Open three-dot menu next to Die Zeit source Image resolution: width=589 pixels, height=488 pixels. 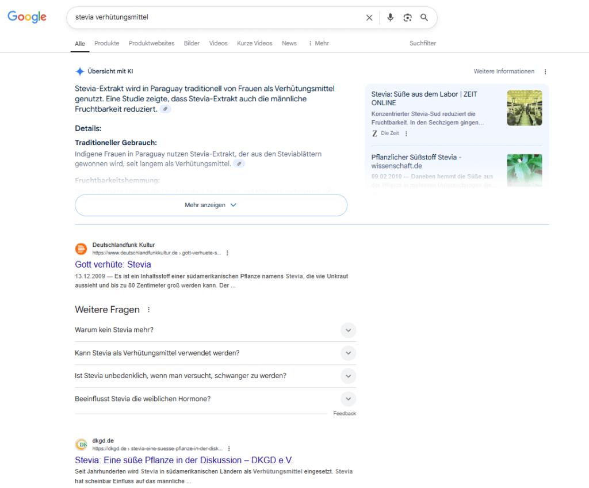point(406,134)
